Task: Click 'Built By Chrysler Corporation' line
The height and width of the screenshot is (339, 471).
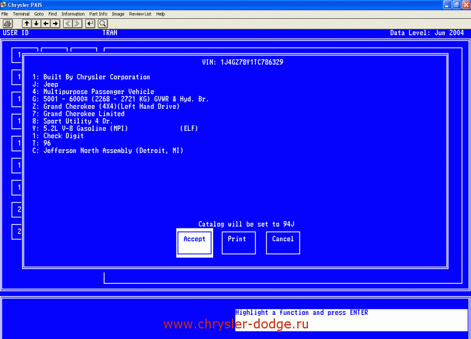Action: [x=91, y=77]
